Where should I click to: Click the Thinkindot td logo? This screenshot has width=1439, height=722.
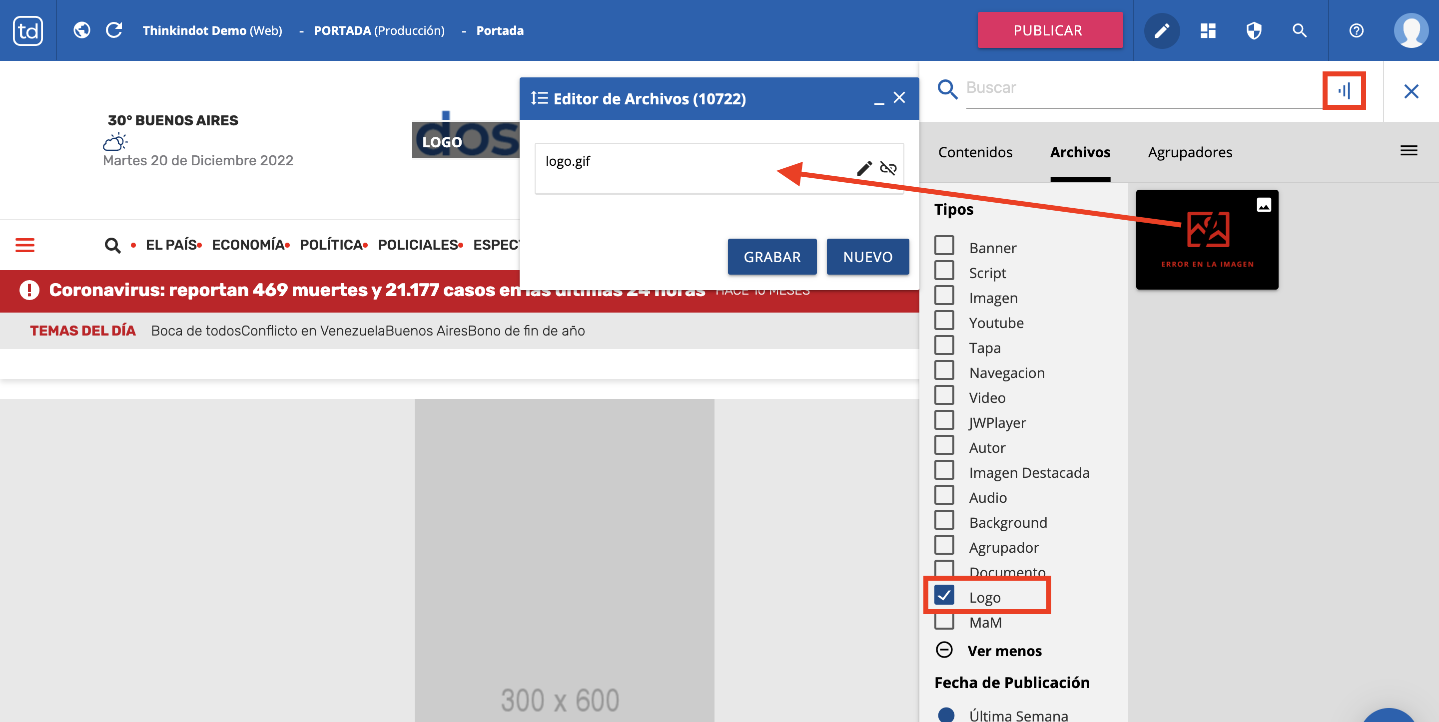click(x=28, y=30)
